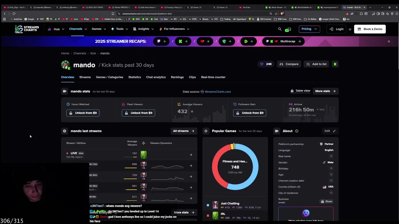Expand the Channels dropdown menu
This screenshot has height=224, width=399.
tap(78, 29)
